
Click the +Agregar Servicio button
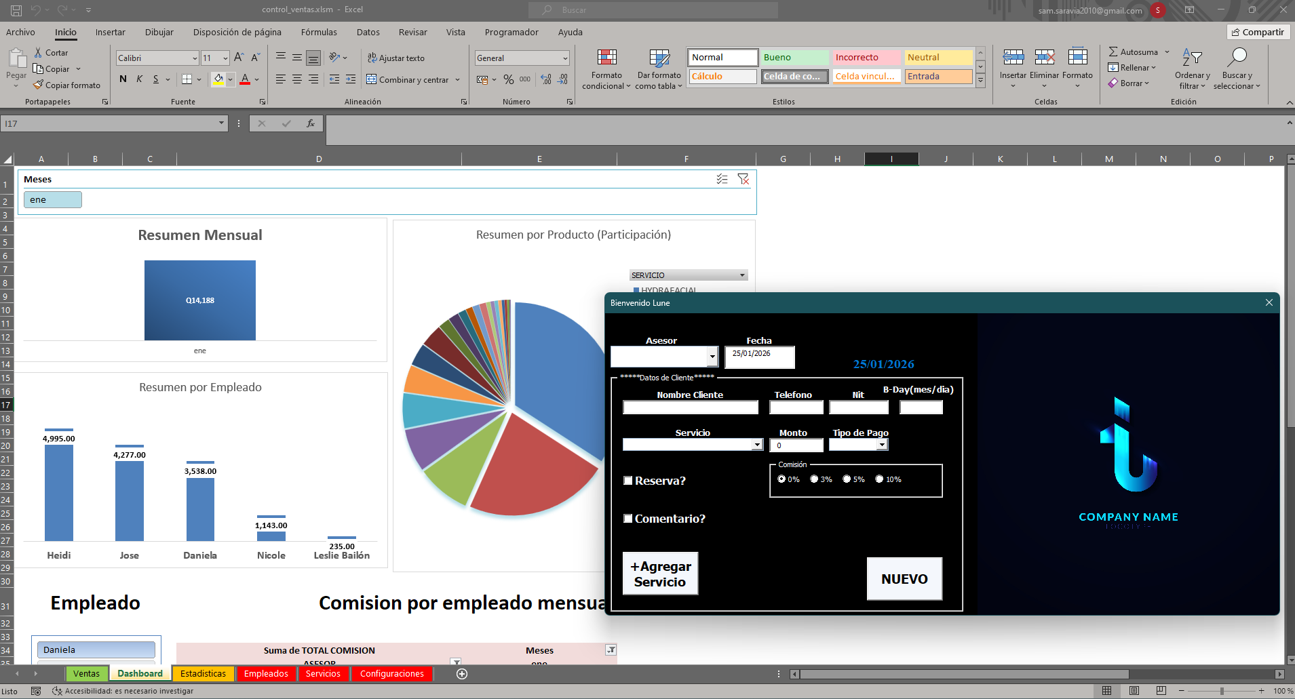[x=660, y=574]
